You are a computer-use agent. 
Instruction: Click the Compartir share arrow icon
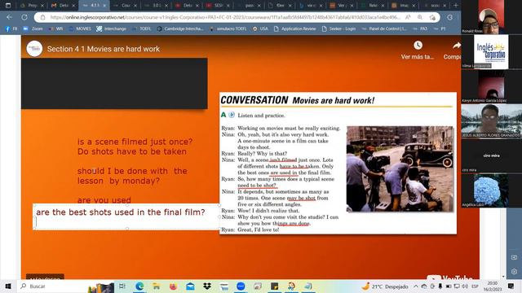click(x=457, y=46)
